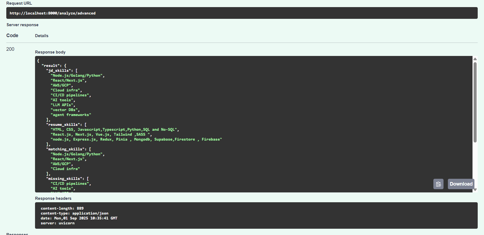Select "CI/CD pipelines" under missing_skills
484x235 pixels.
click(x=70, y=183)
